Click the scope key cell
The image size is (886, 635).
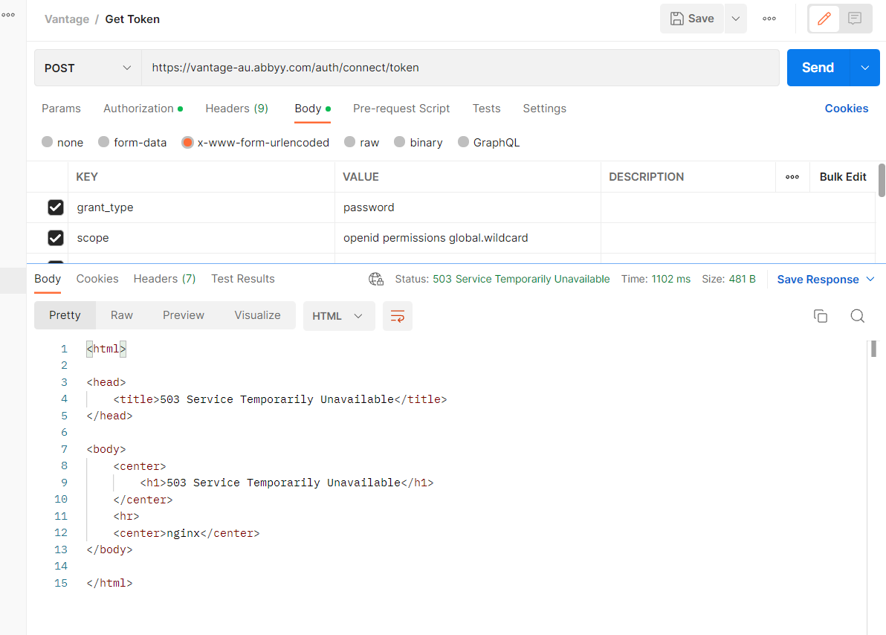[x=201, y=238]
